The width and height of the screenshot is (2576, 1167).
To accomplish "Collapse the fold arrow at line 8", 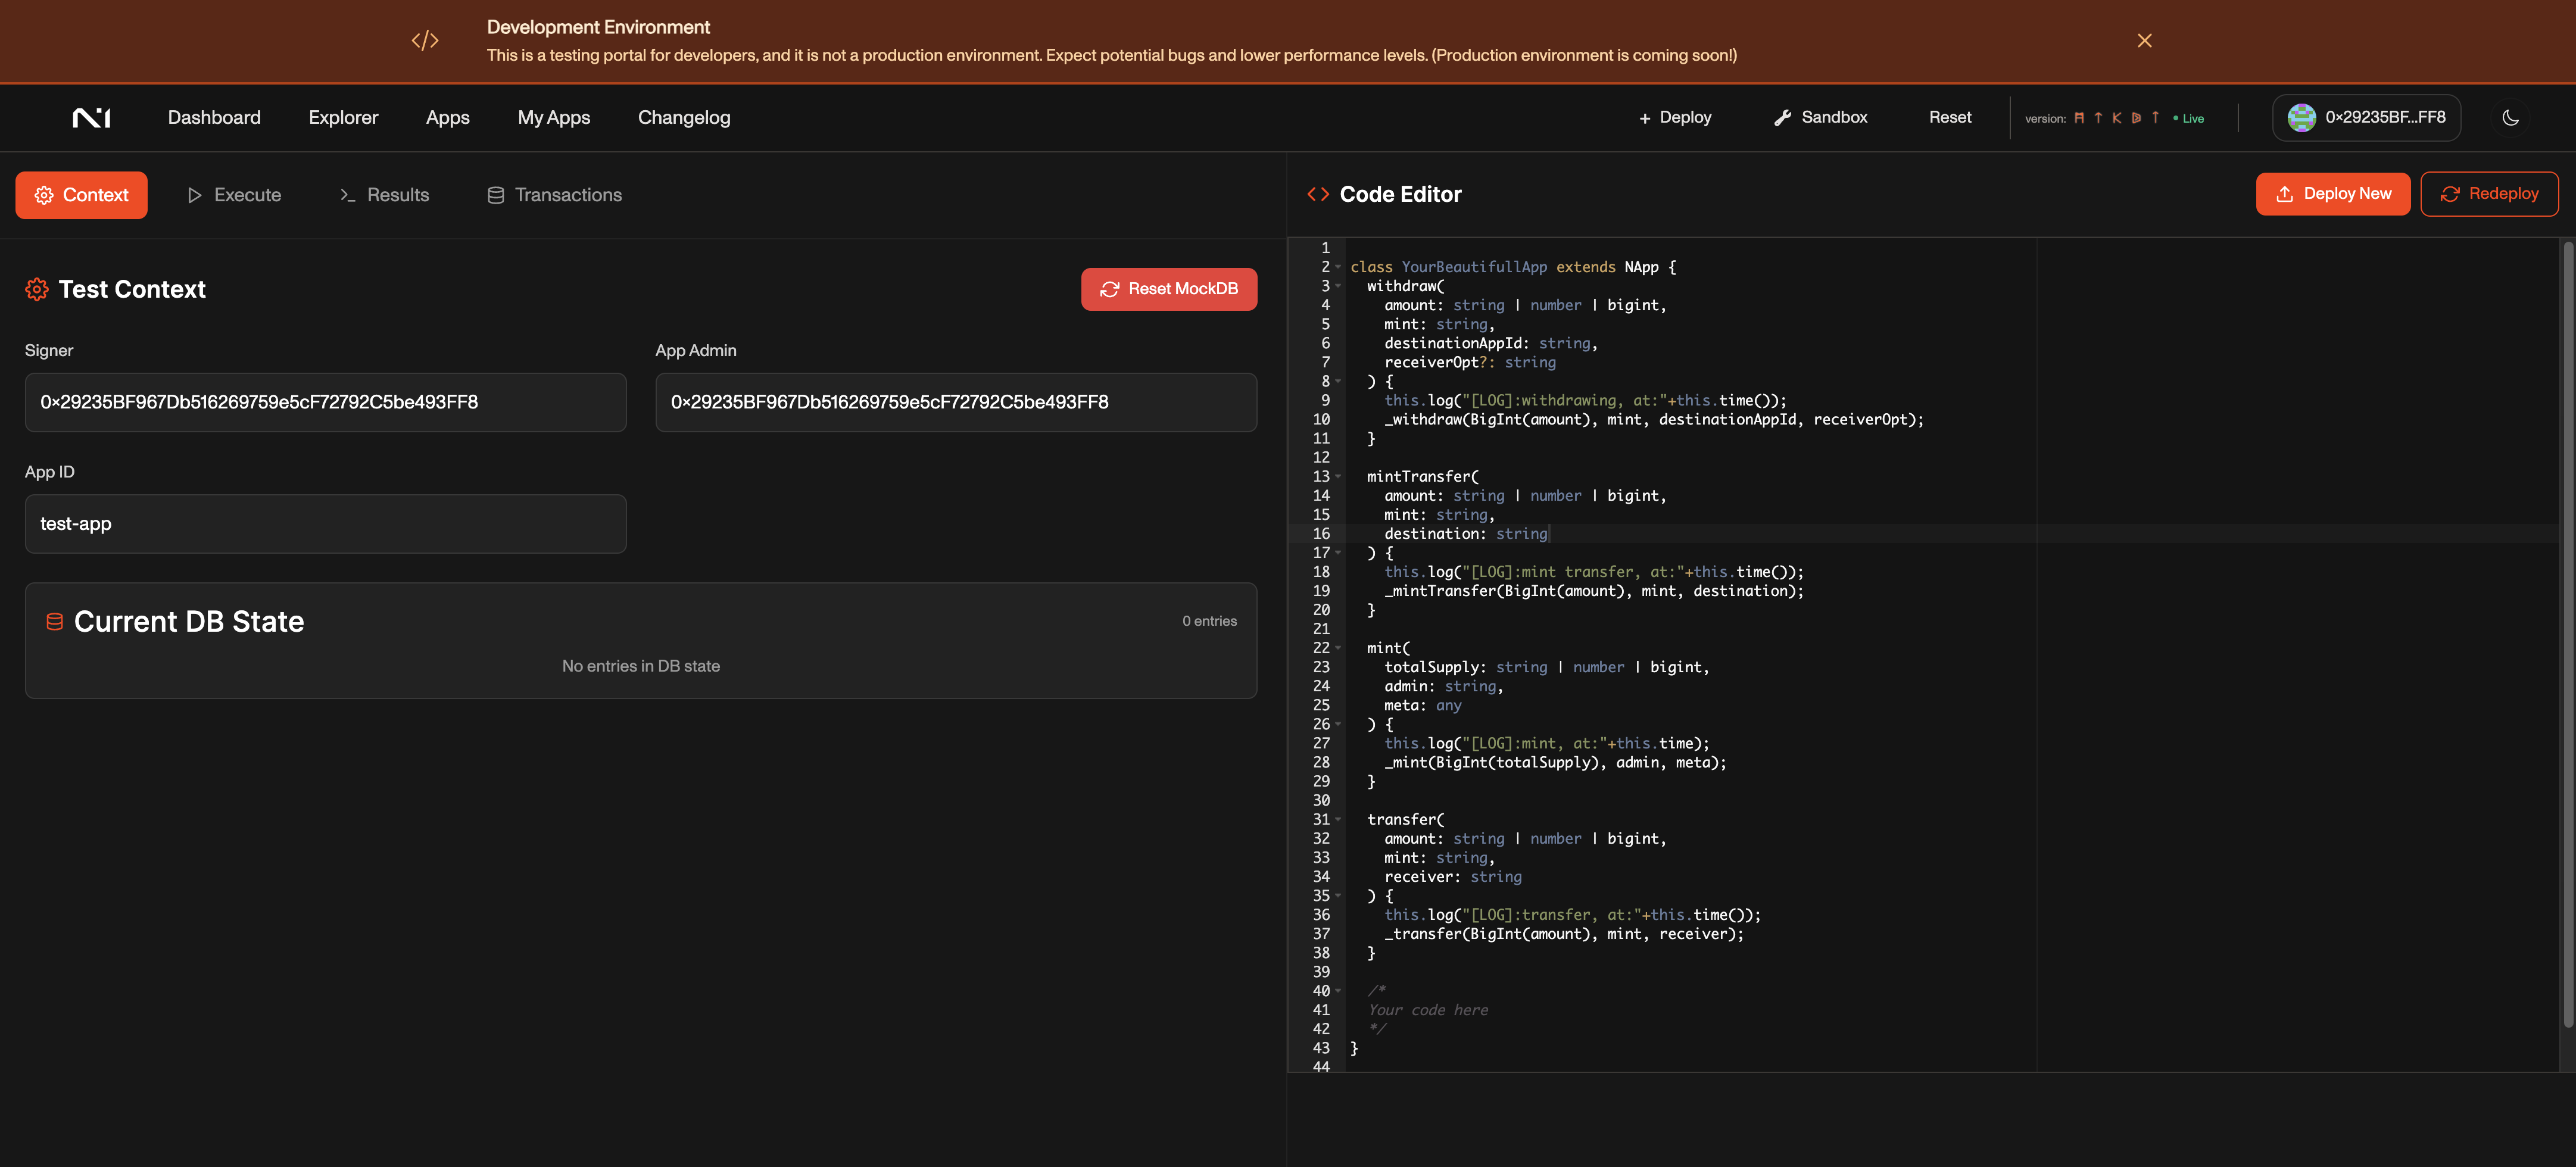I will (1338, 381).
